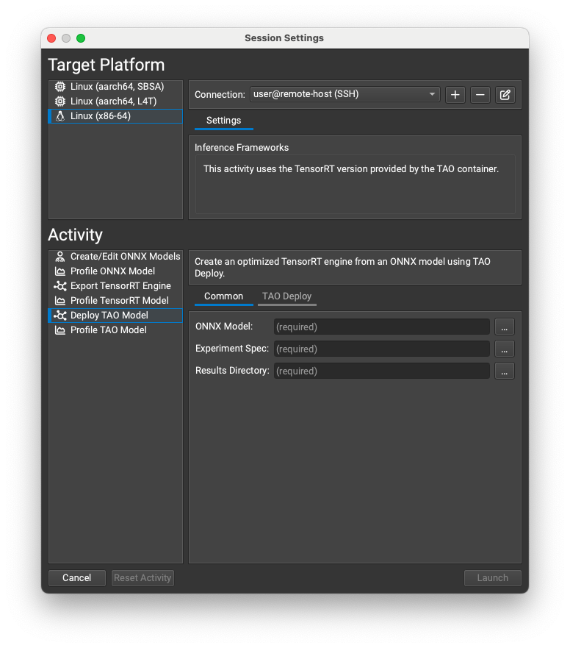Screen dimensions: 570x648
Task: Cancel the Session Settings dialog
Action: point(76,577)
